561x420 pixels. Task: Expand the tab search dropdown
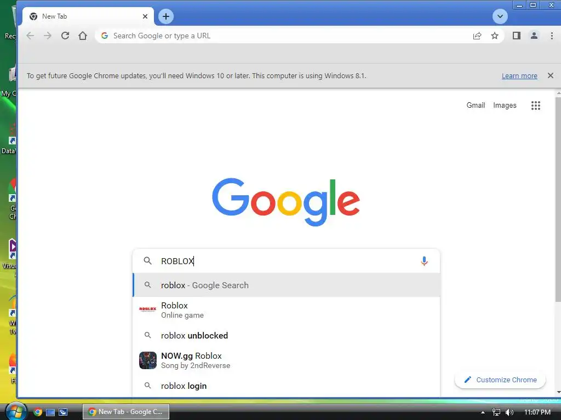pos(500,16)
